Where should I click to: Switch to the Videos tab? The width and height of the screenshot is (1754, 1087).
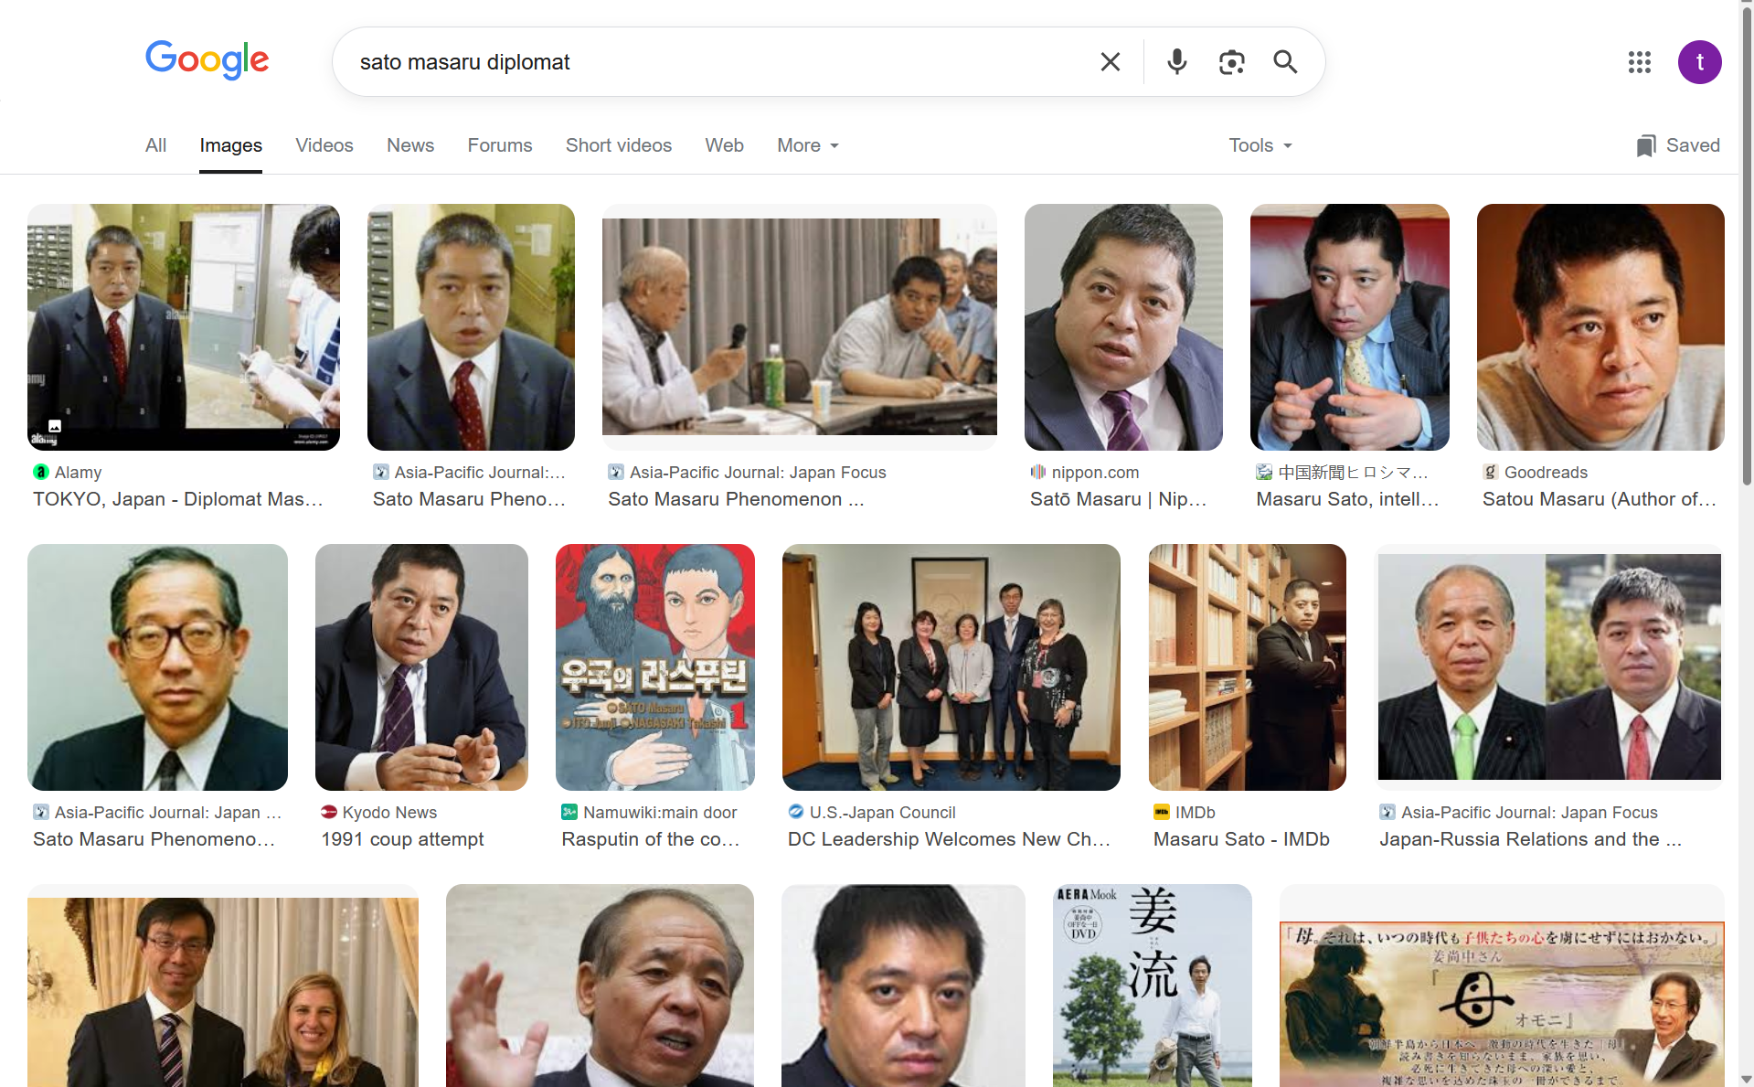324,146
